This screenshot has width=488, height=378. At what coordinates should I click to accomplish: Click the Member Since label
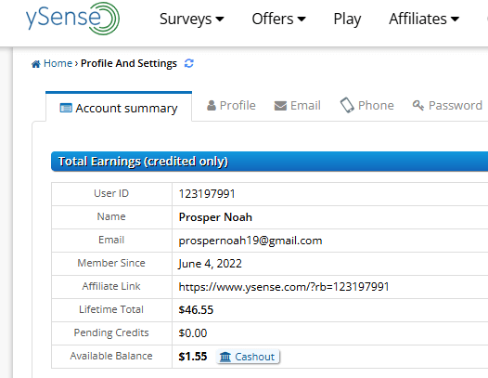pos(111,263)
